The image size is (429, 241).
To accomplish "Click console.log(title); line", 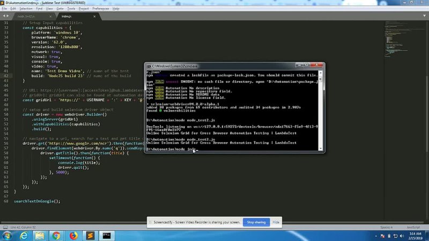I will coord(79,163).
